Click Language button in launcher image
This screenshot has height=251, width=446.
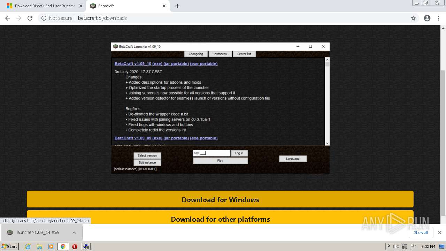293,159
